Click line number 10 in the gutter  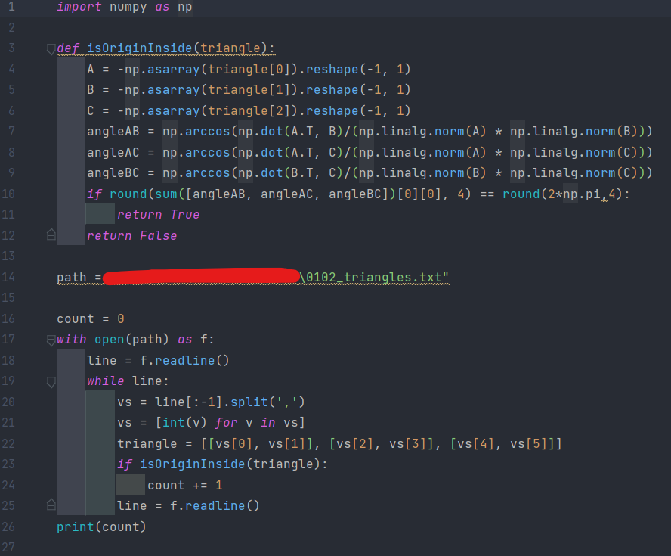11,194
